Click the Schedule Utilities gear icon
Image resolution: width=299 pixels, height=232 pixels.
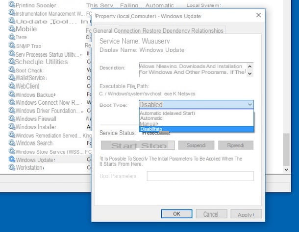point(12,61)
